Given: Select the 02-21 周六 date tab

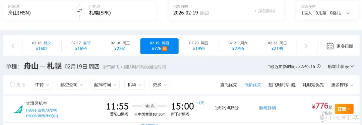Looking at the screenshot, I should tap(238, 46).
